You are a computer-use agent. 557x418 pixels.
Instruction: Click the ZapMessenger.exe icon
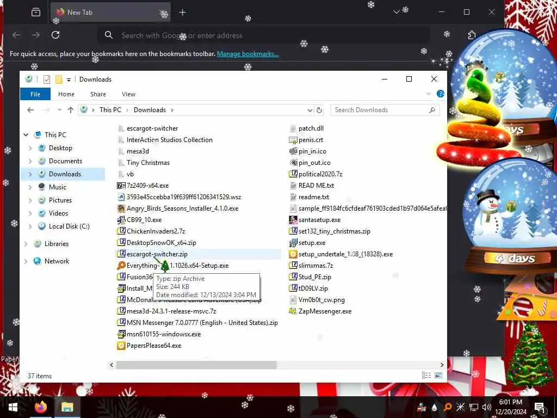[293, 311]
